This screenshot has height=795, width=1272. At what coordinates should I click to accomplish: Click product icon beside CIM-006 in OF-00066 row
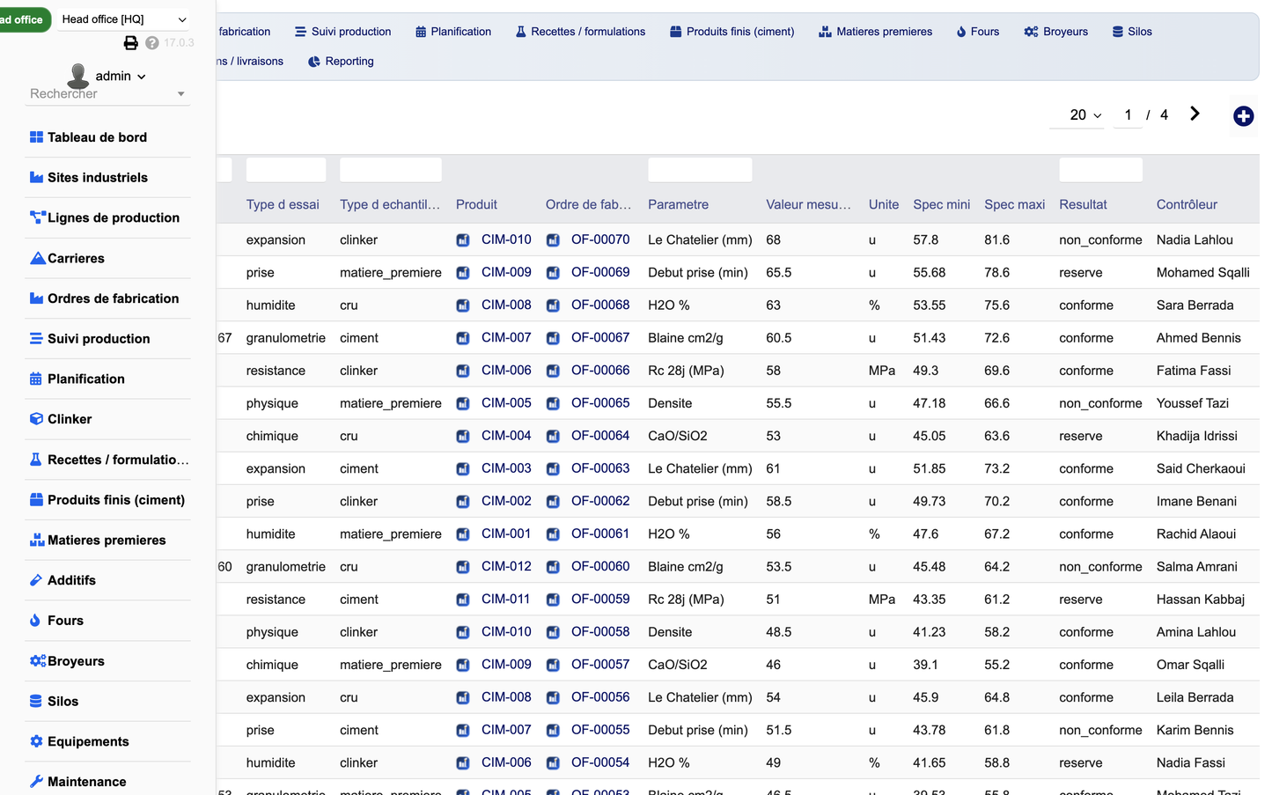[463, 371]
